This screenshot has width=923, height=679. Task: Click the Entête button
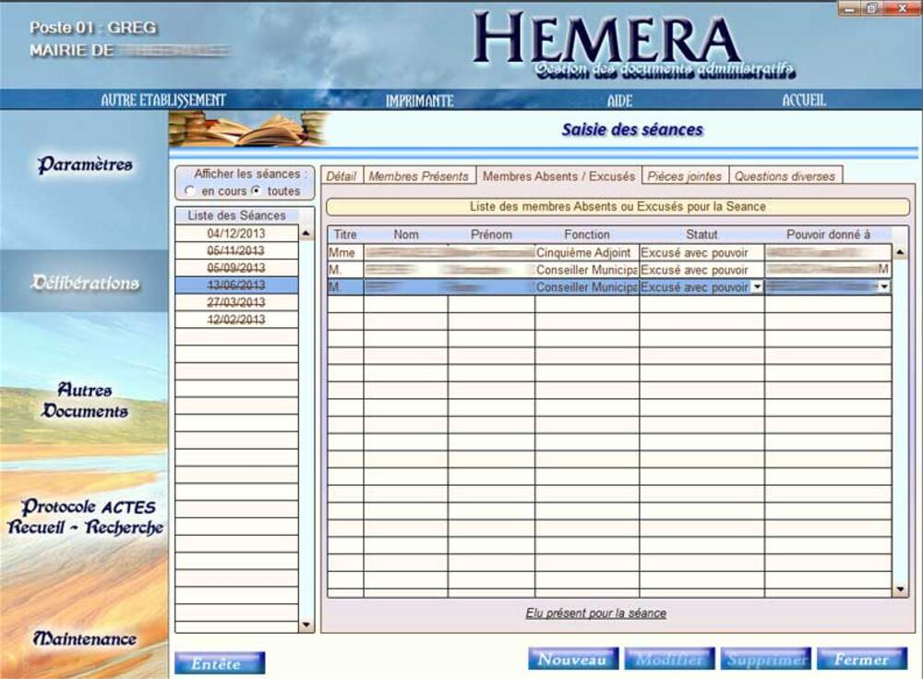point(220,663)
